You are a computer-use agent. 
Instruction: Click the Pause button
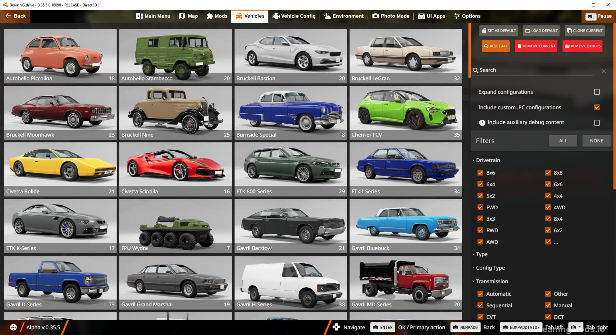pos(599,16)
